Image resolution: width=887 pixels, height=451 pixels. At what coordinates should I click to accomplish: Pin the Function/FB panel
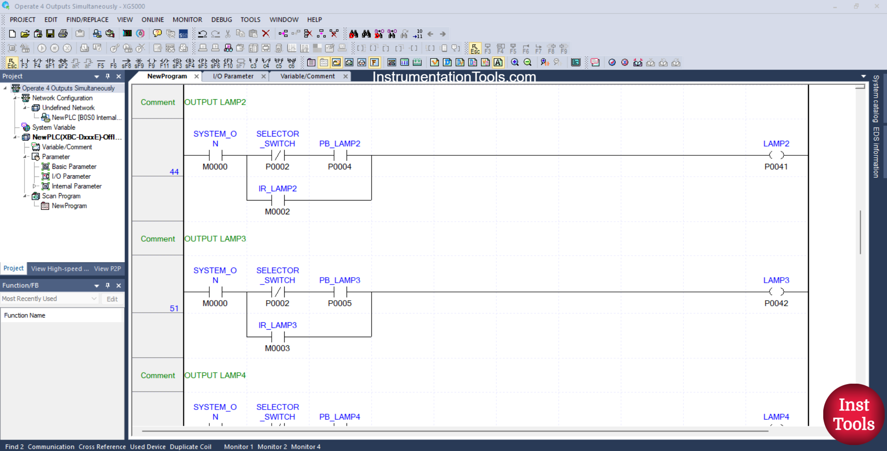[108, 285]
